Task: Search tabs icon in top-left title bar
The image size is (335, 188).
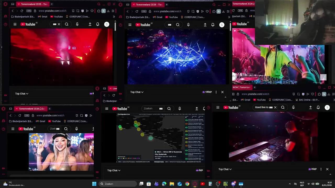Action: 99,4
